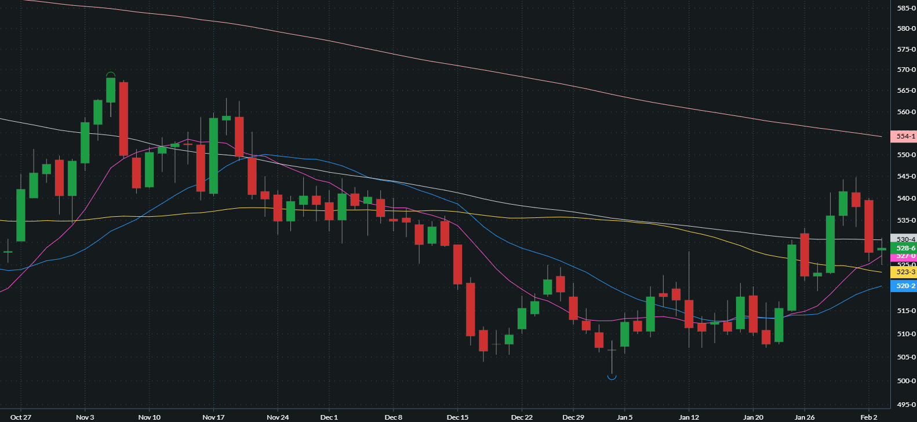Select the Jan 12 date on the time axis
This screenshot has height=422, width=917.
(689, 417)
